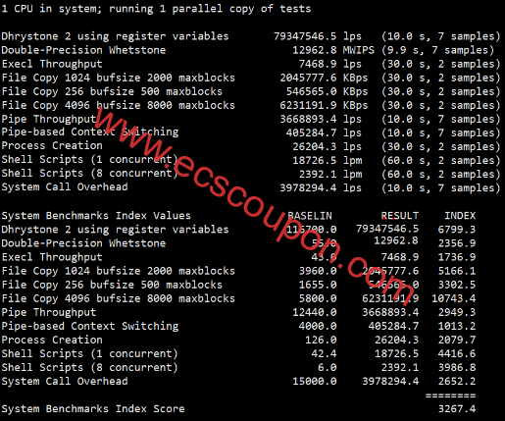
Task: Select the Process Creation 26204.3 lps result
Action: [x=327, y=146]
